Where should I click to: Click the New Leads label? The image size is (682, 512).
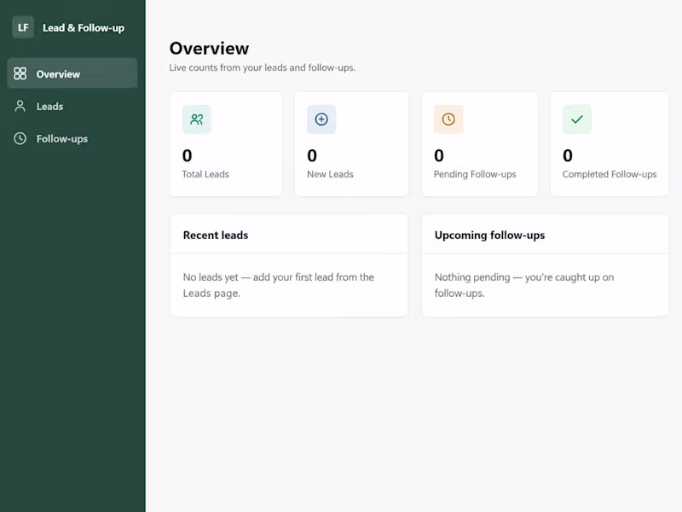(x=330, y=174)
